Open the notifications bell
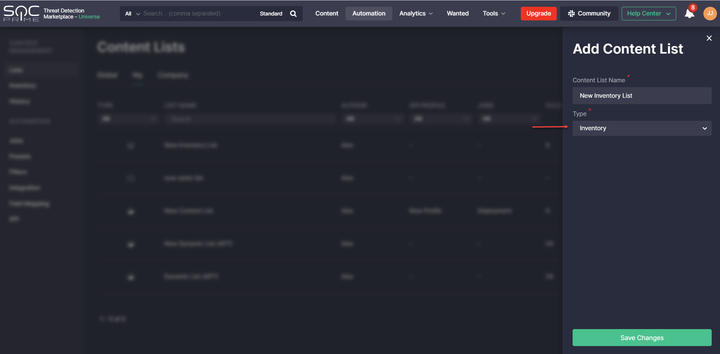The height and width of the screenshot is (354, 720). point(689,14)
